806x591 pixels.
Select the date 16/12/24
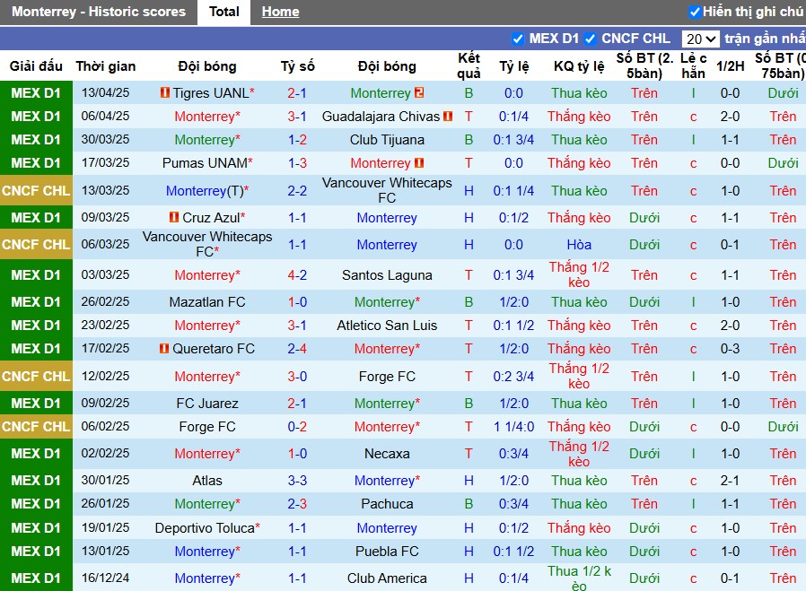tap(105, 578)
